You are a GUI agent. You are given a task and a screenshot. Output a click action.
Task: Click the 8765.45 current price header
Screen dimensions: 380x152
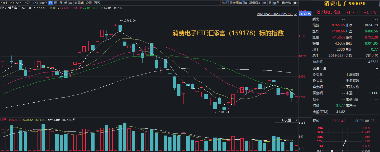click(328, 12)
